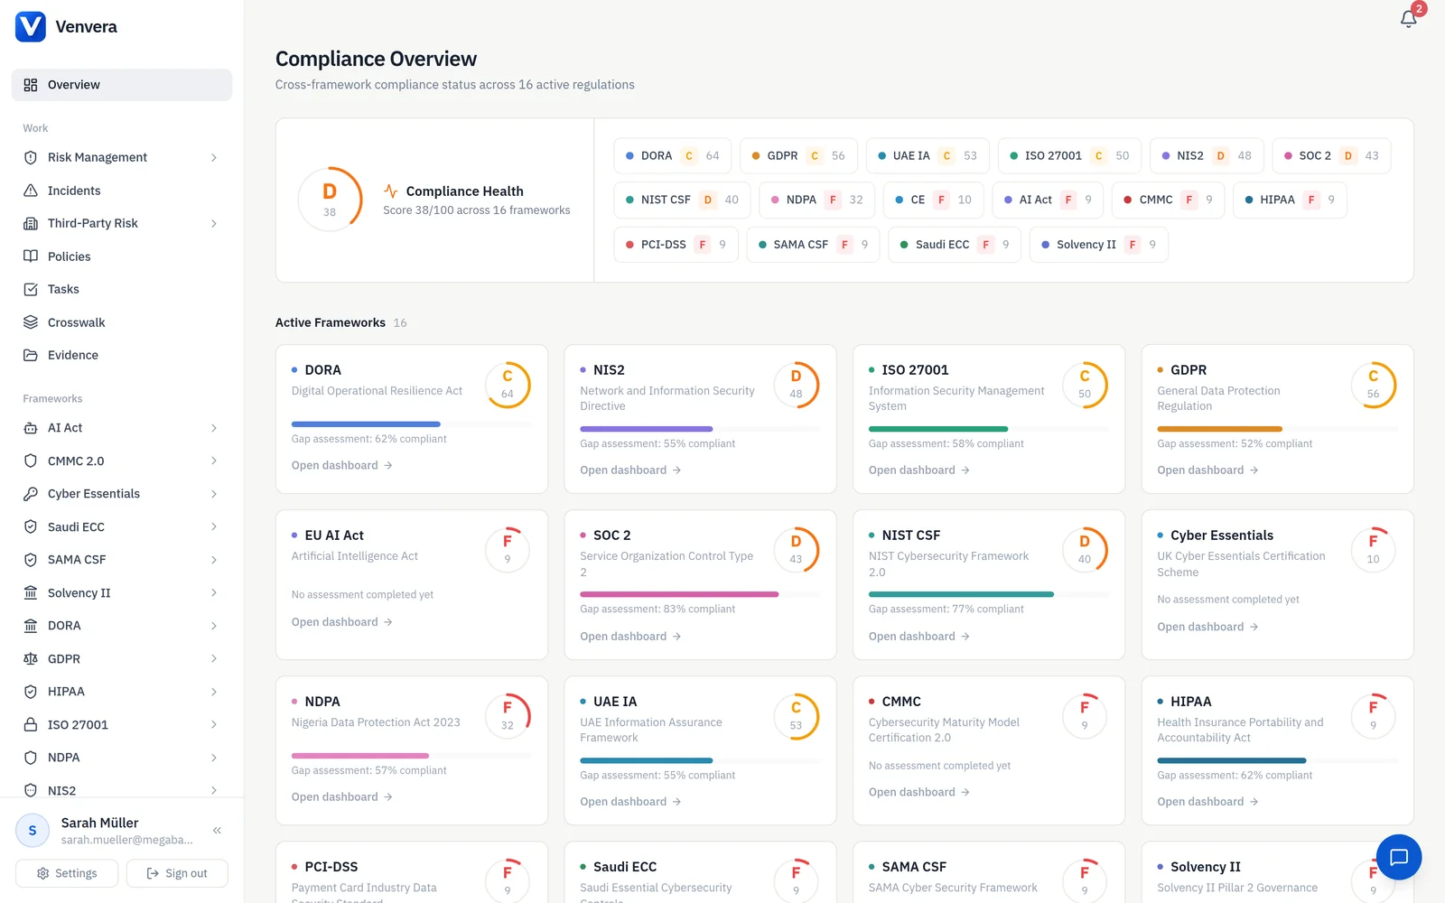Viewport: 1445px width, 903px height.
Task: Open dashboard on the DORA card
Action: point(342,465)
